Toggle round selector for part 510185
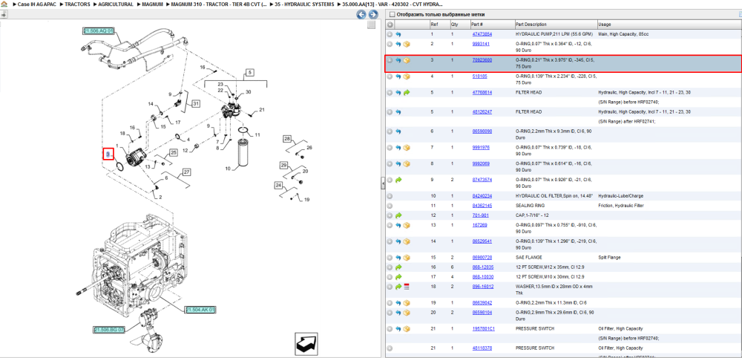This screenshot has width=742, height=358. tap(390, 77)
